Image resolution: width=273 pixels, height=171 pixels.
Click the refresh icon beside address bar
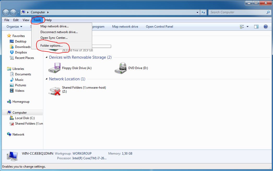[203, 12]
